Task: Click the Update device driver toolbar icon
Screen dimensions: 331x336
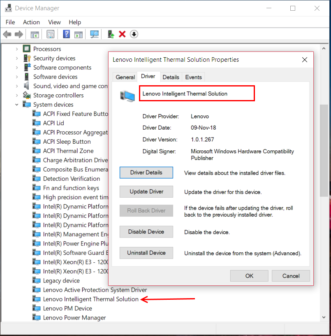Action: pos(111,34)
